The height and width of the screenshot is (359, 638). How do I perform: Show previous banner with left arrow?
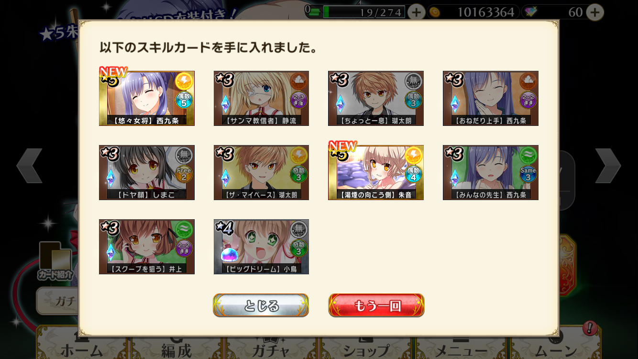[30, 166]
